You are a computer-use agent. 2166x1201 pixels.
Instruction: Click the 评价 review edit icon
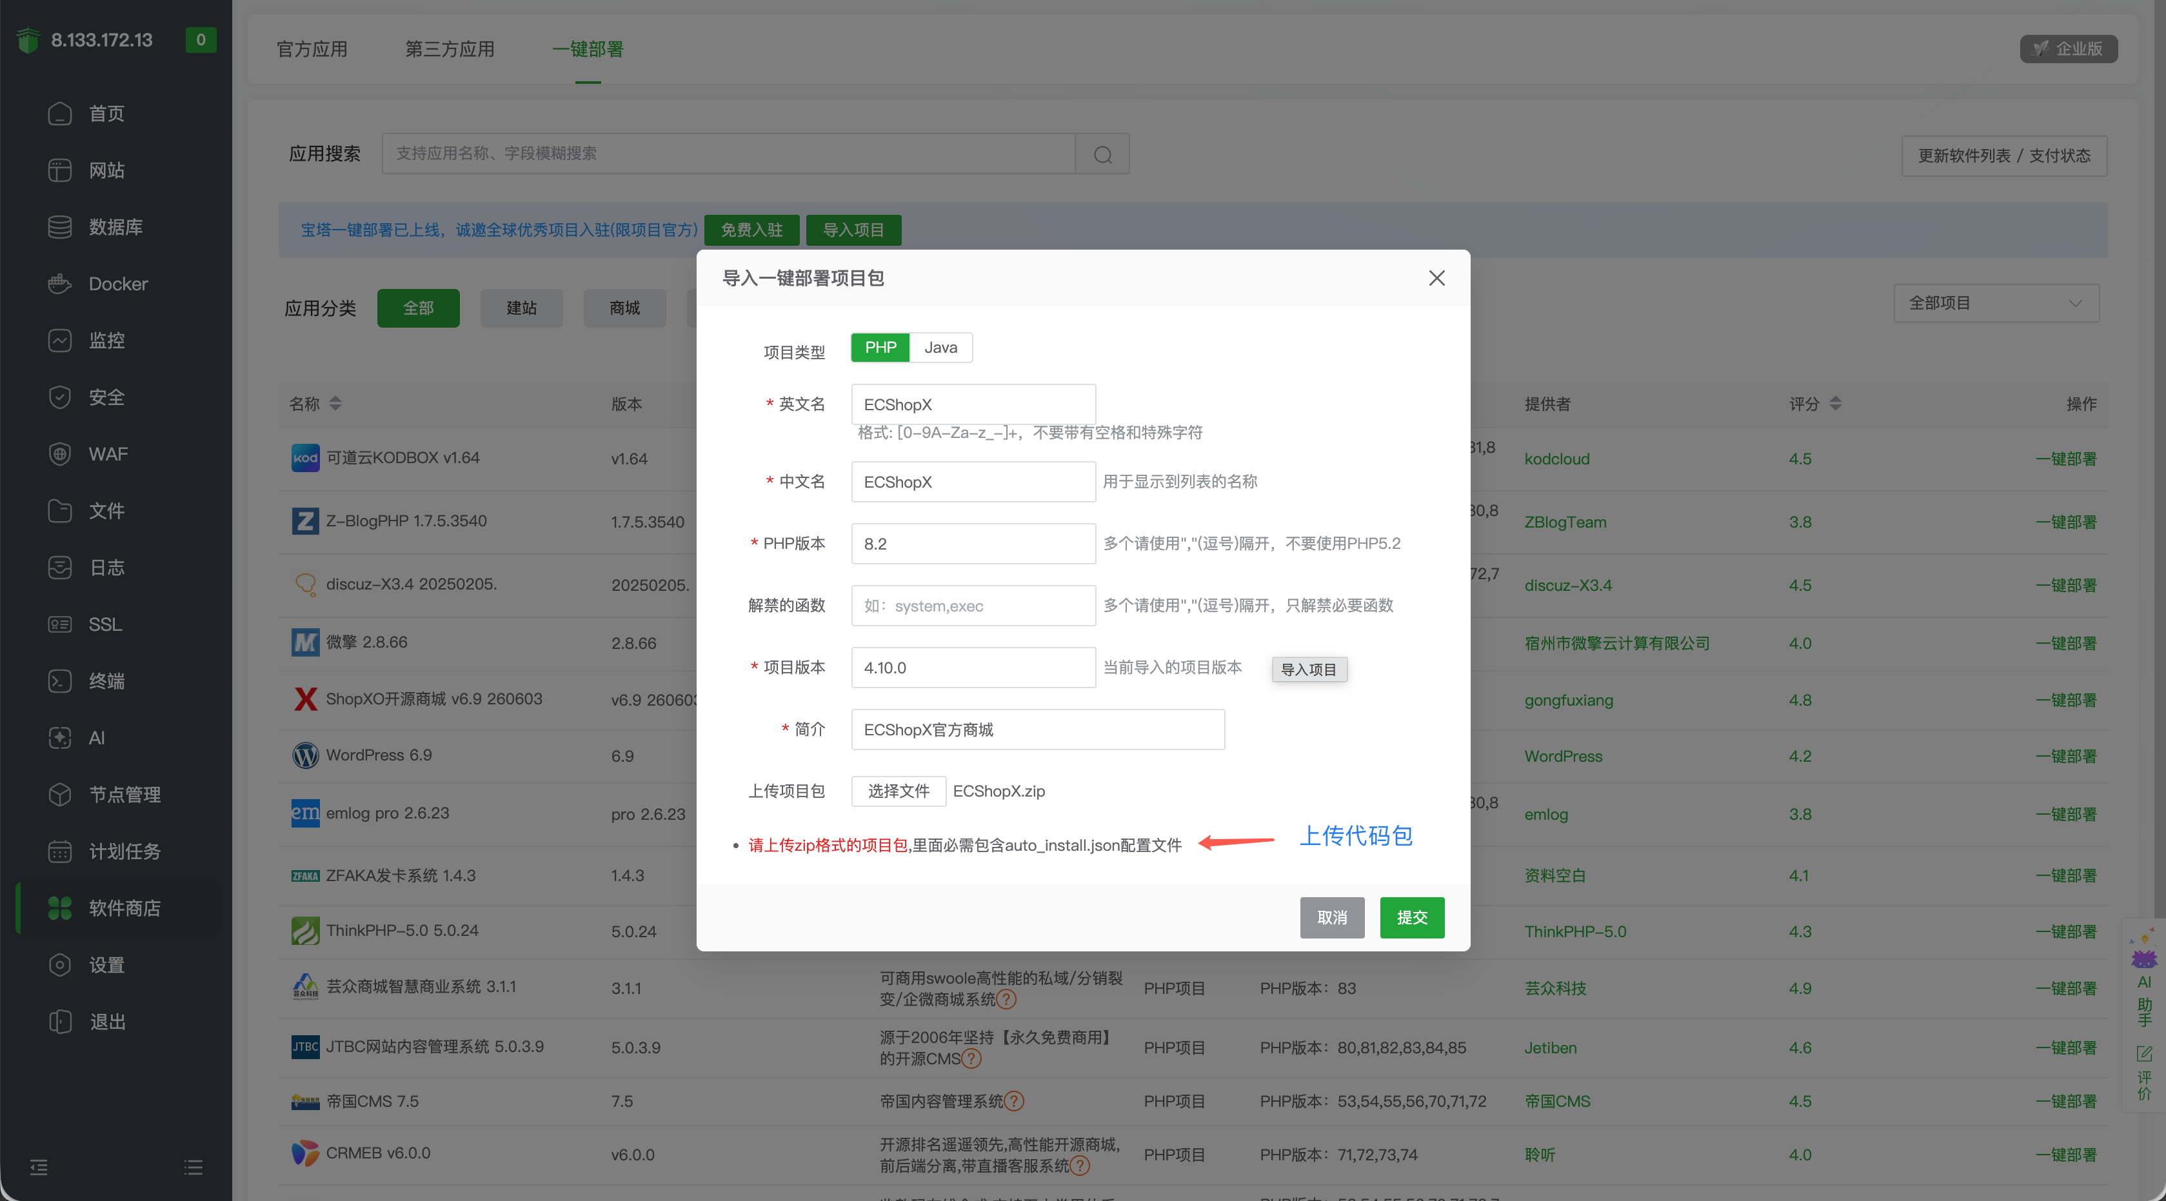(2143, 1054)
